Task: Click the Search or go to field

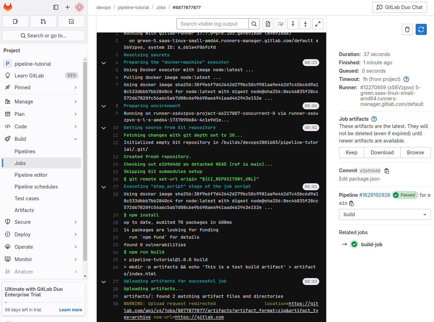Action: (x=43, y=36)
